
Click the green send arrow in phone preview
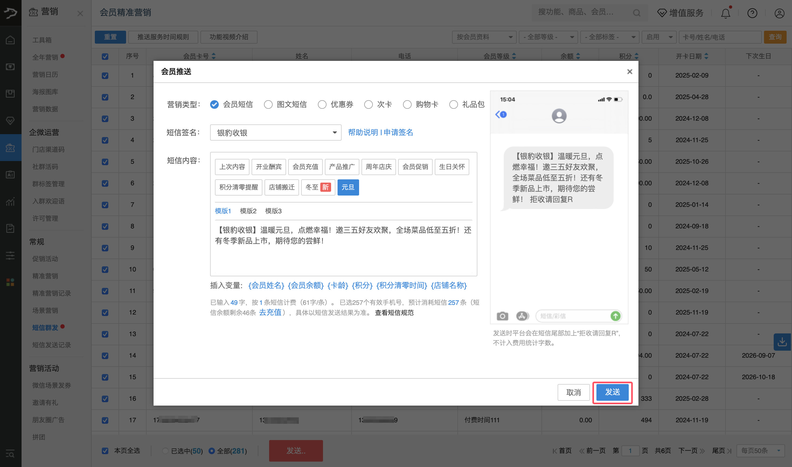click(x=616, y=316)
